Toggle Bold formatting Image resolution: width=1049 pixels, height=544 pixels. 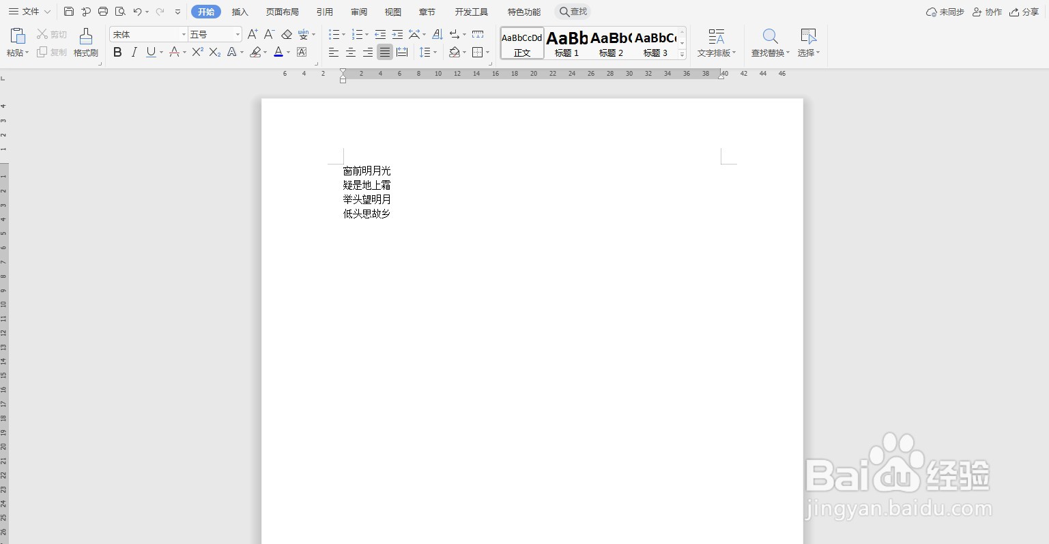(117, 52)
